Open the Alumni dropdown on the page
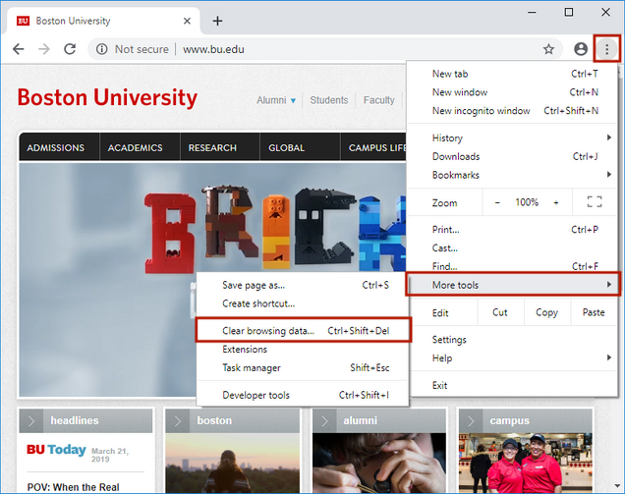This screenshot has height=494, width=625. pyautogui.click(x=276, y=100)
